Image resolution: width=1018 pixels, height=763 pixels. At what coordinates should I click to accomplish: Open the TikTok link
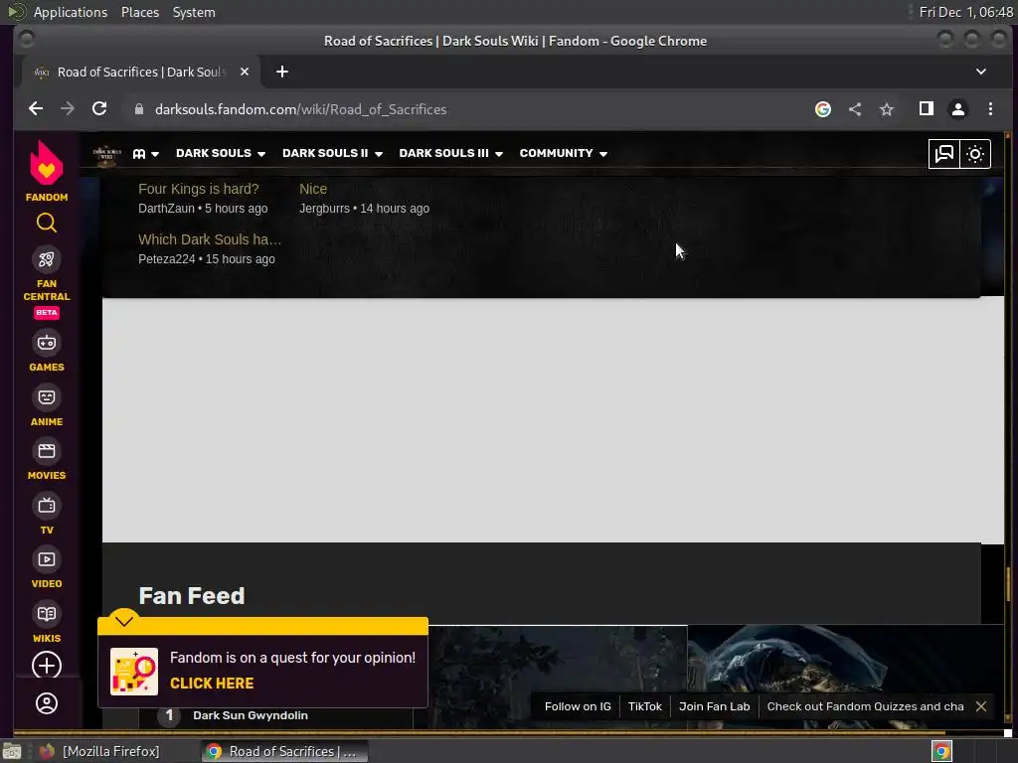644,706
